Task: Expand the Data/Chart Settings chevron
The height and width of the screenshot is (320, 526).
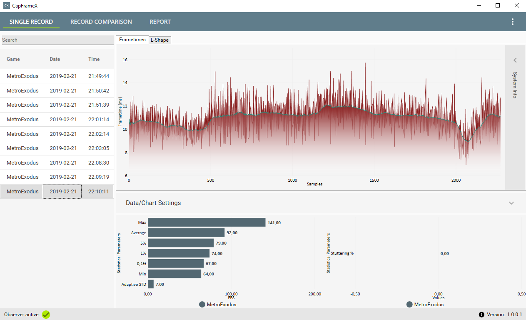Action: pyautogui.click(x=511, y=203)
